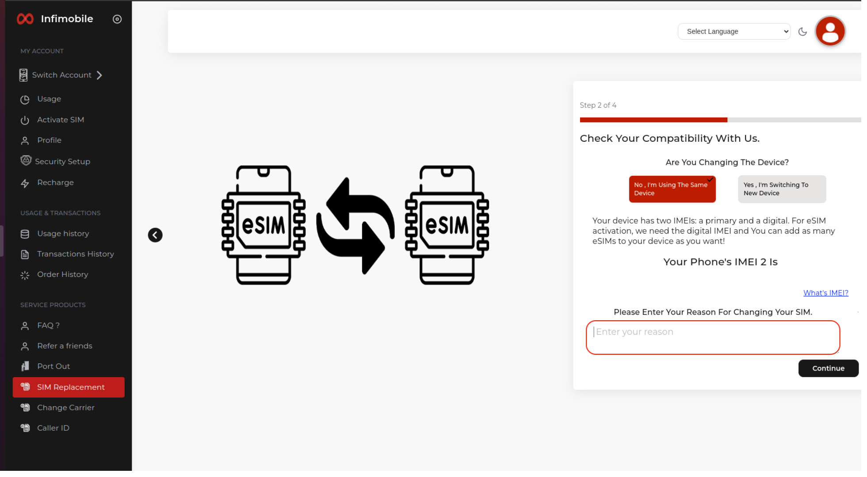Click the Recharge lightning bolt icon
Screen dimensions: 867x477
point(25,183)
